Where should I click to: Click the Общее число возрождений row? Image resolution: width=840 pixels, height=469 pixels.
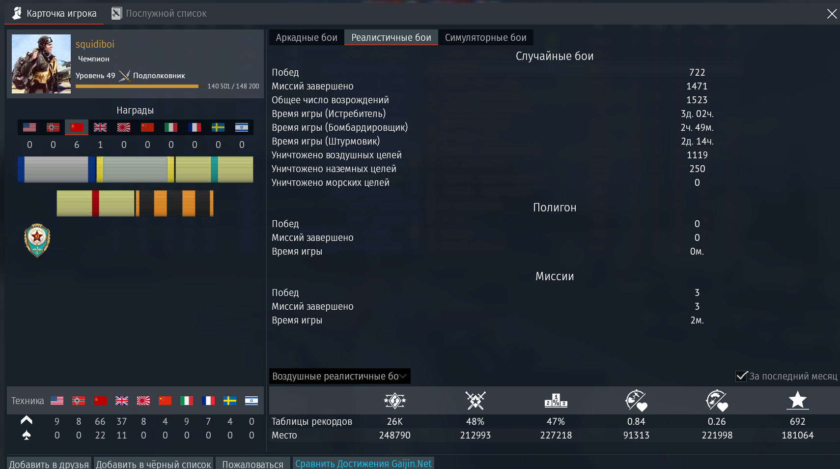pos(554,100)
